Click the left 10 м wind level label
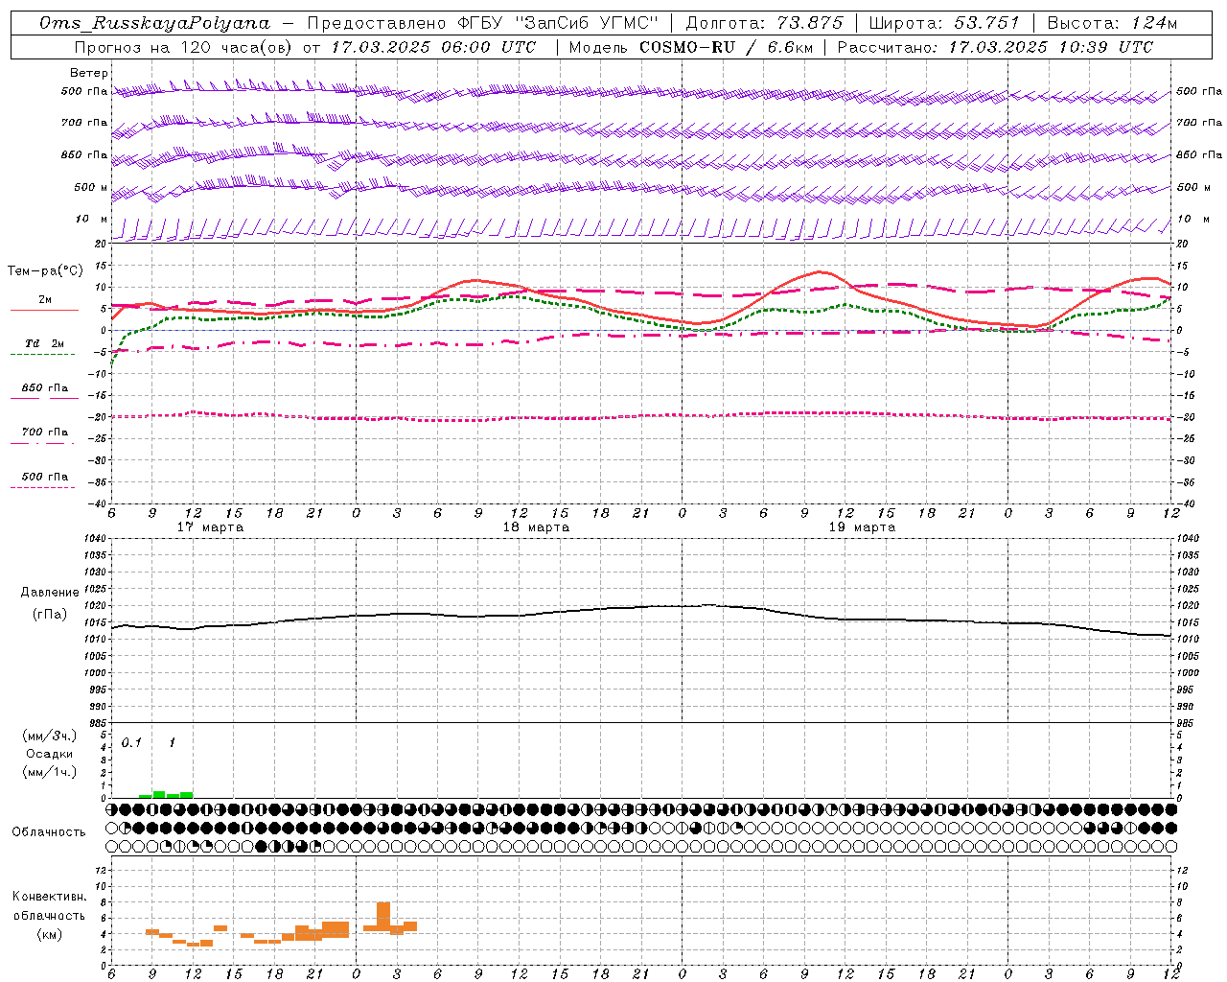The width and height of the screenshot is (1227, 982). pyautogui.click(x=92, y=219)
